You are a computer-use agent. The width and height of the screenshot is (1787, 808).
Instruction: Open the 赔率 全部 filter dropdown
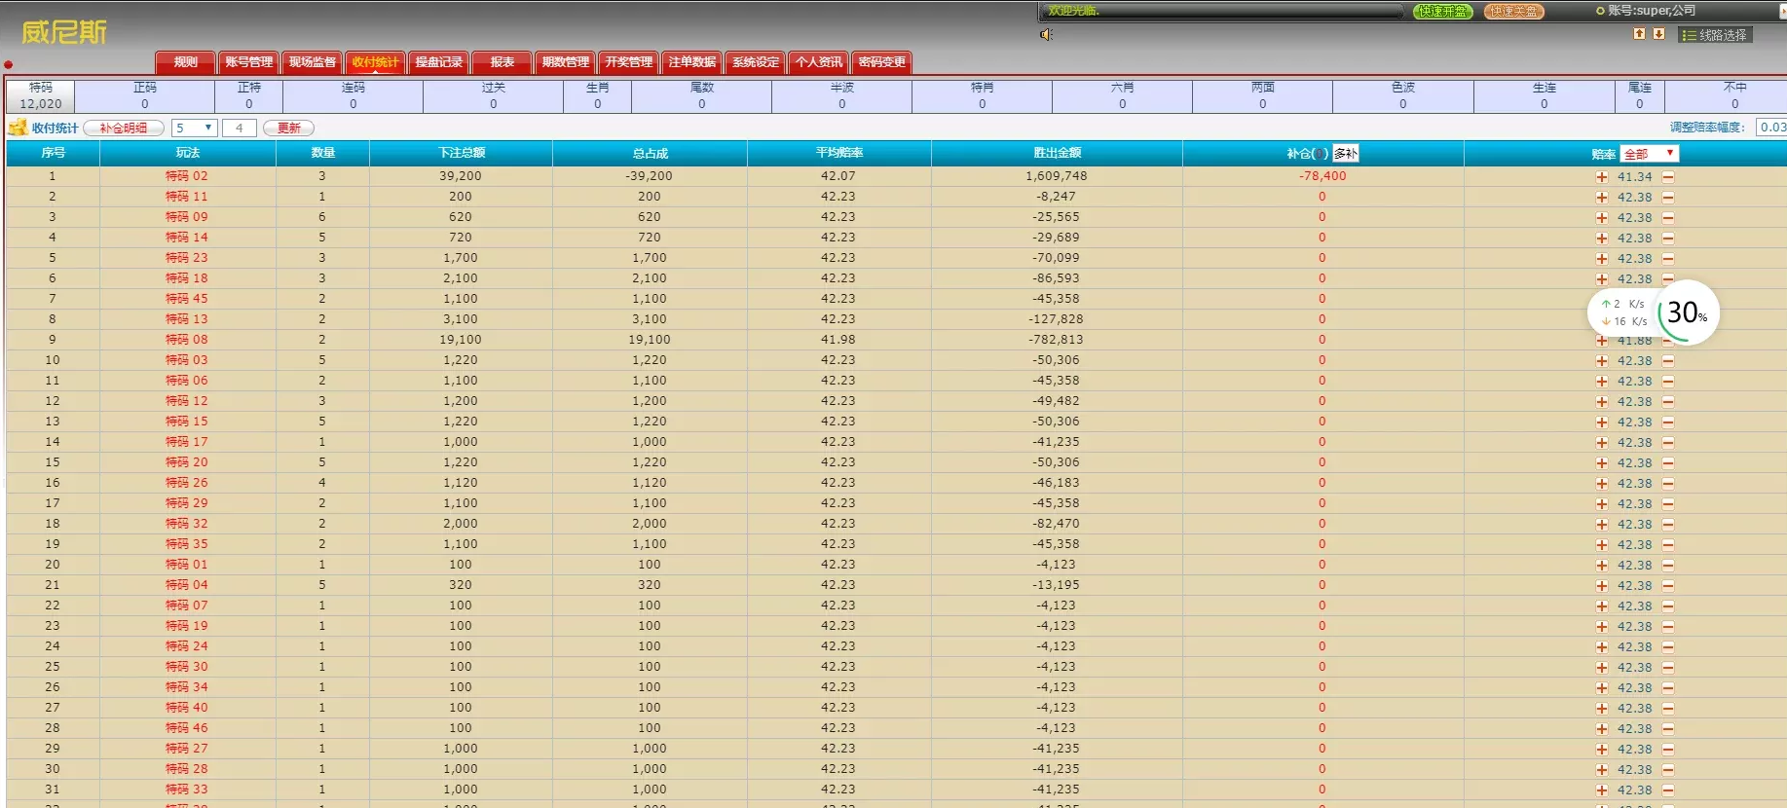point(1649,154)
